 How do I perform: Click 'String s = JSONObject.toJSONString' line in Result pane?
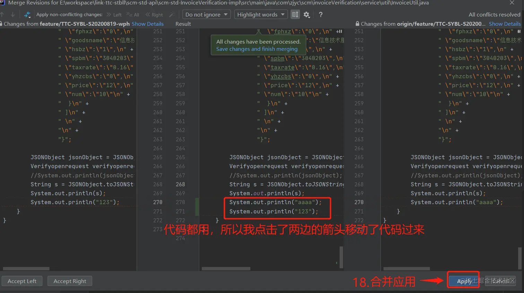(x=287, y=184)
